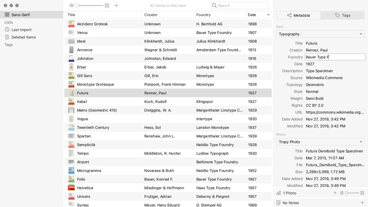Adjust the photo zoom slider
This screenshot has height=207, width=368.
(352, 193)
